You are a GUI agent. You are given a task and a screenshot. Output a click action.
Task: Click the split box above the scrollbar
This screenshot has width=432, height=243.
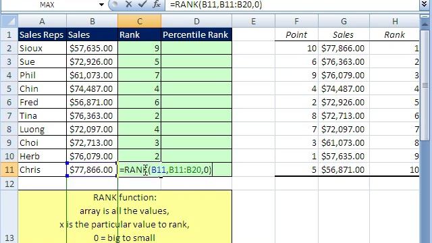coord(425,16)
